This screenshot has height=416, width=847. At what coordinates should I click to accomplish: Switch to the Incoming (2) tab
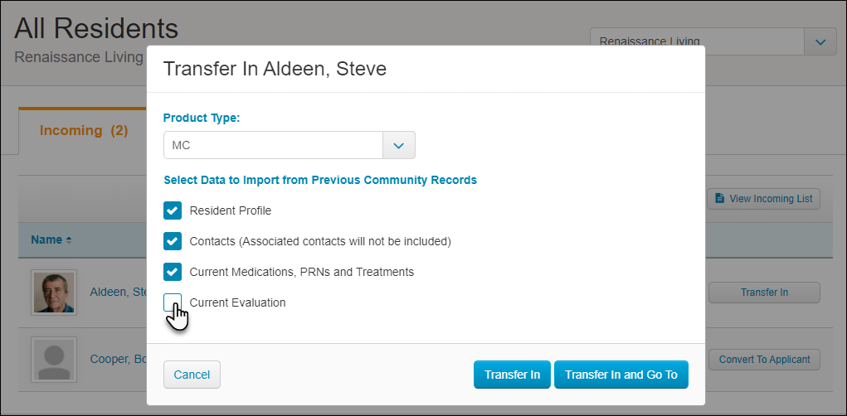click(84, 131)
